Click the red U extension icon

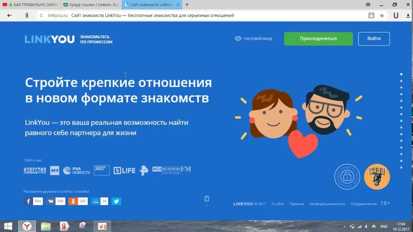[x=396, y=15]
